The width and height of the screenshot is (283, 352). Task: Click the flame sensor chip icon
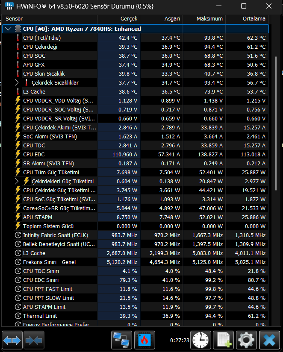[x=144, y=340]
